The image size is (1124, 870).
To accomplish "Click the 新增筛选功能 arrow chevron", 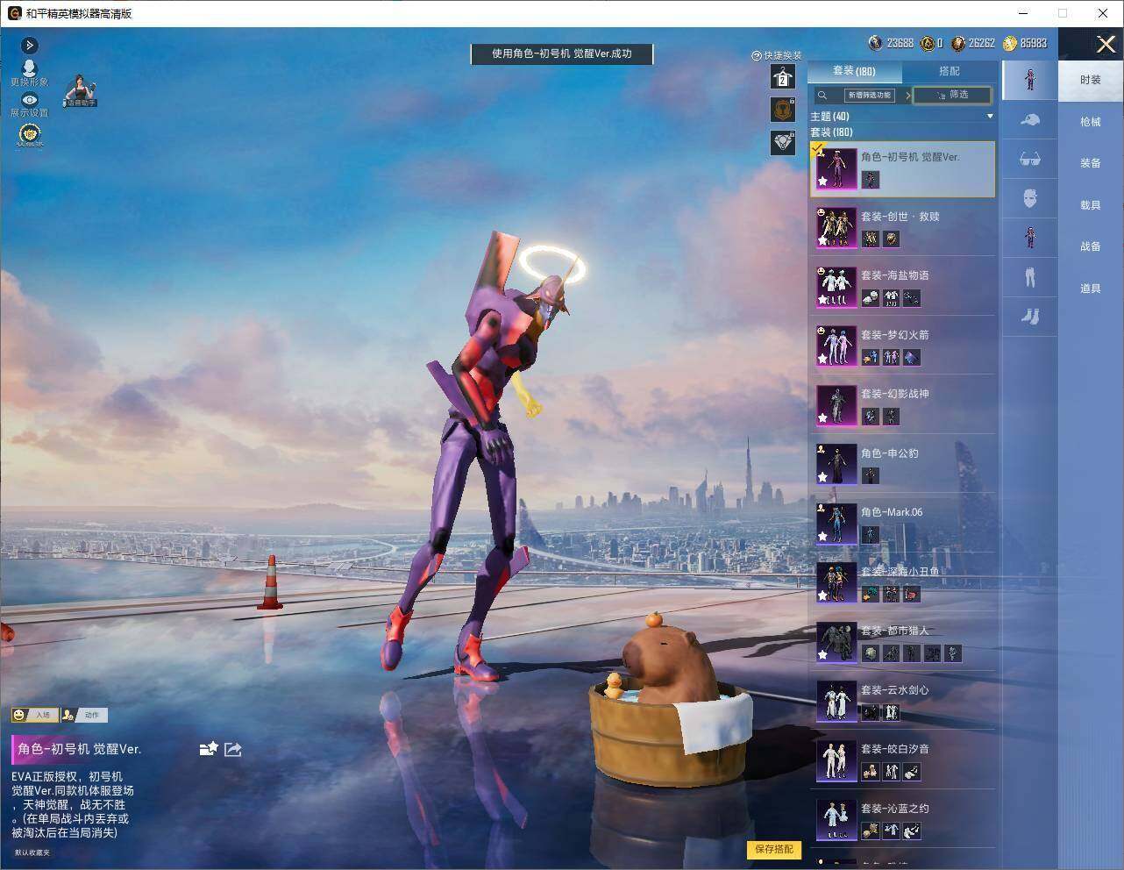I will coord(907,95).
